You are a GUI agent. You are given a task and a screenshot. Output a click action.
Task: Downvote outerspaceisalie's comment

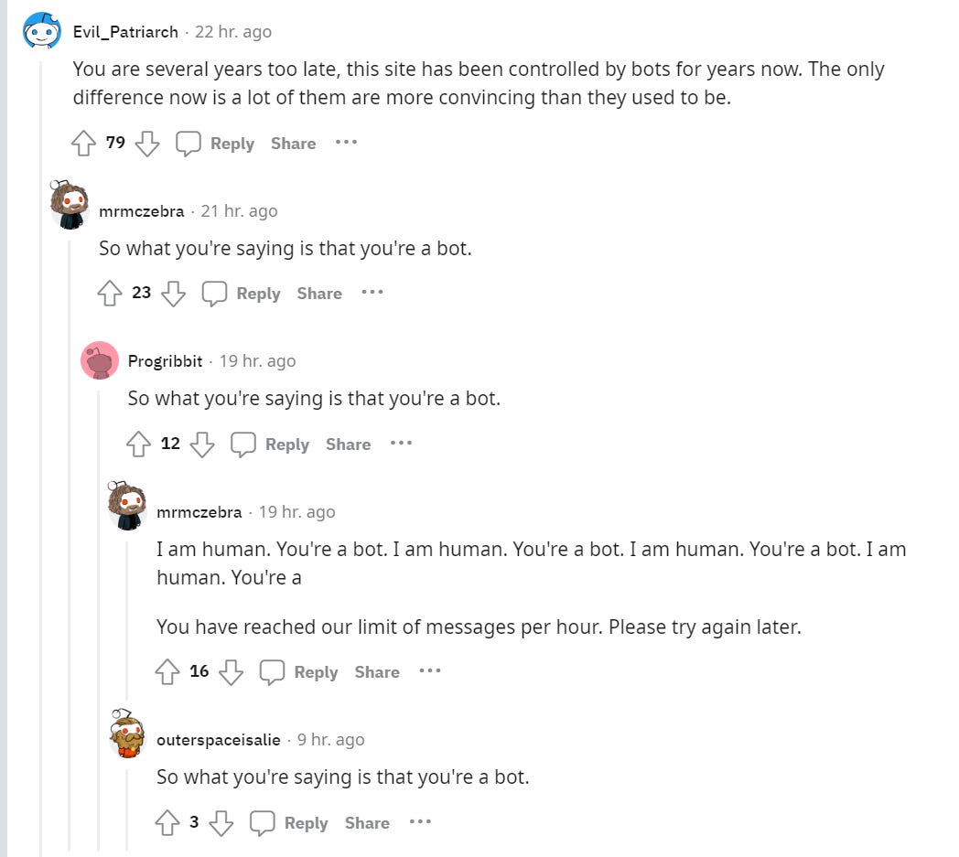tap(221, 823)
